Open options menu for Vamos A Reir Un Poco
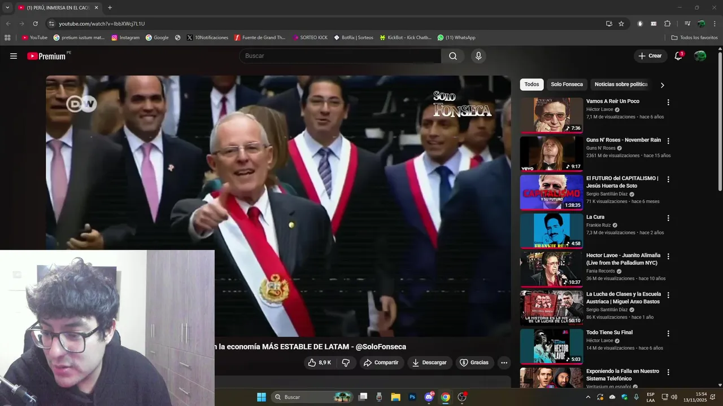The width and height of the screenshot is (723, 406). pos(668,103)
